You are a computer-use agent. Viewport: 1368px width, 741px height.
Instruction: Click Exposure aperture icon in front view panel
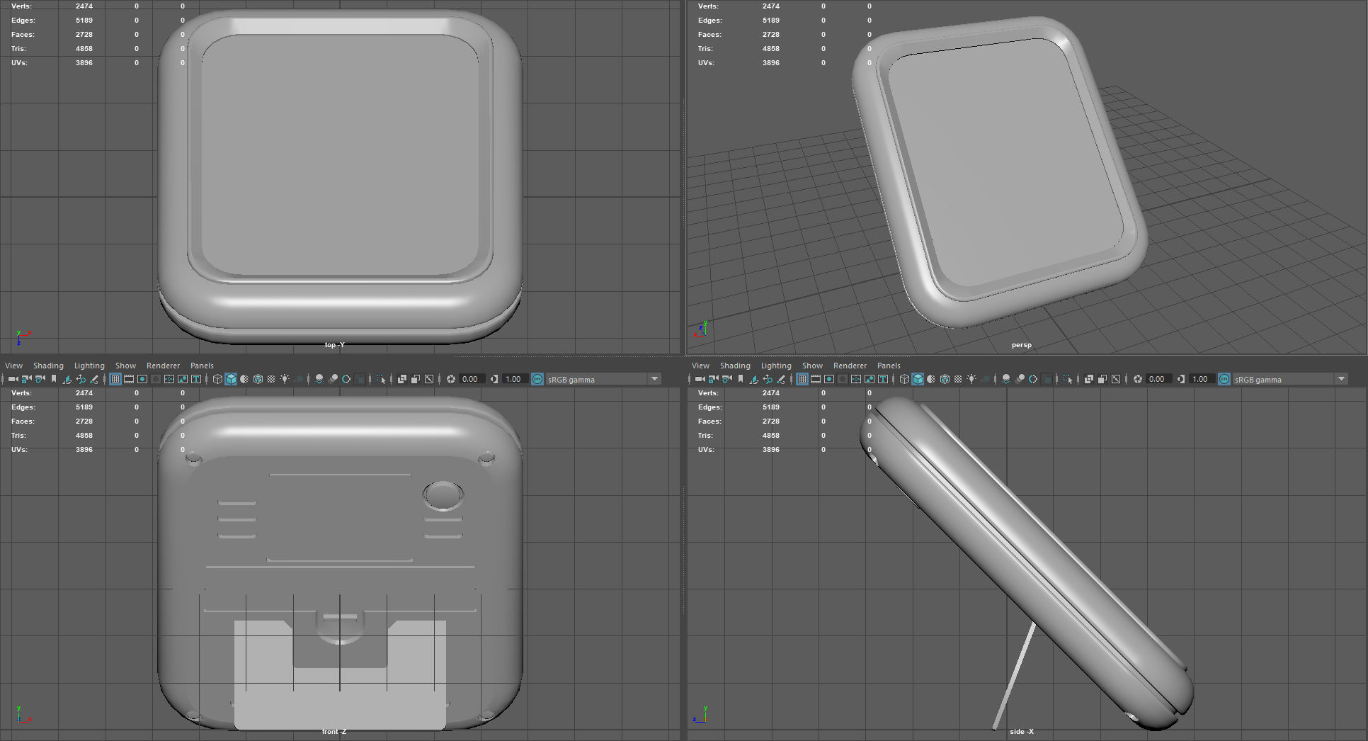[x=450, y=379]
